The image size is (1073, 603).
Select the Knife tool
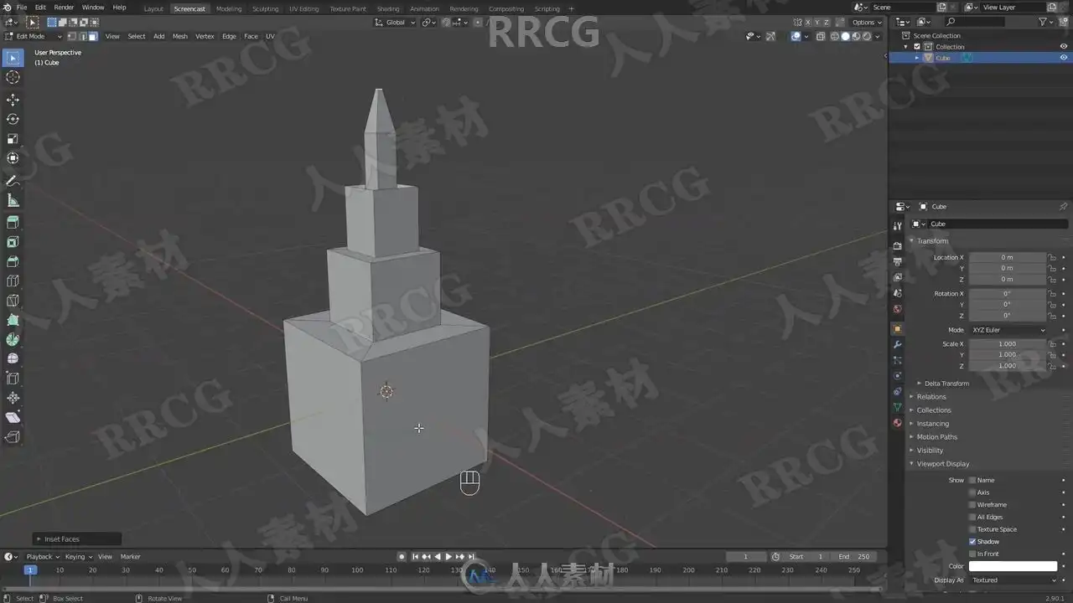(13, 301)
